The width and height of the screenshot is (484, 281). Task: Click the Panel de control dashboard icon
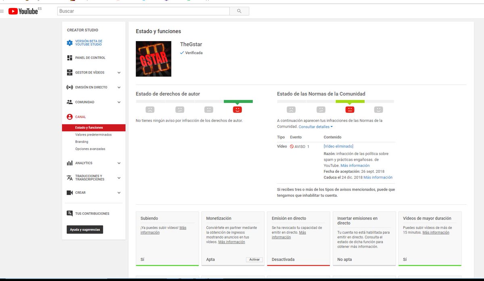69,58
